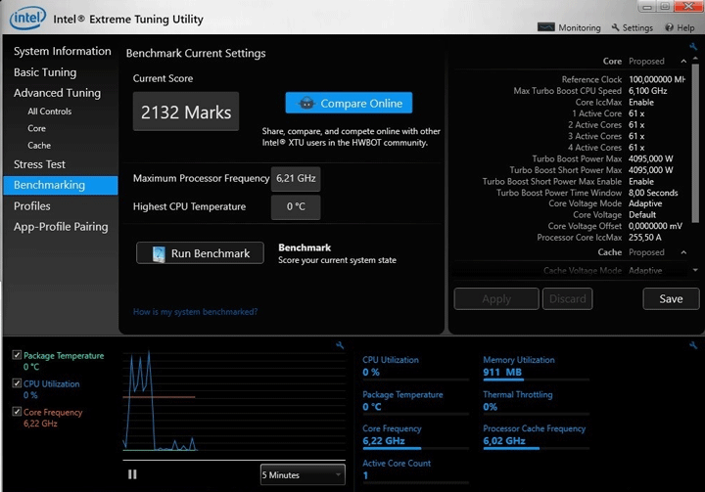Select Cache under Advanced Tuning
The width and height of the screenshot is (705, 492).
tap(39, 146)
